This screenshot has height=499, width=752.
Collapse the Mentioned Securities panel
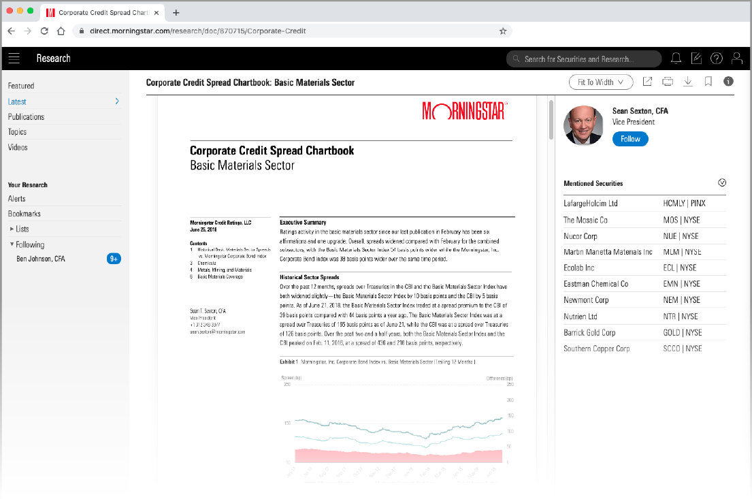pos(722,183)
